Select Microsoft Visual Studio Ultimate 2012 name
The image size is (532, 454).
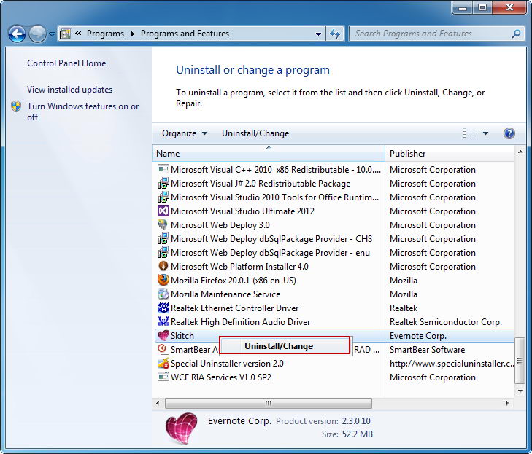[242, 211]
